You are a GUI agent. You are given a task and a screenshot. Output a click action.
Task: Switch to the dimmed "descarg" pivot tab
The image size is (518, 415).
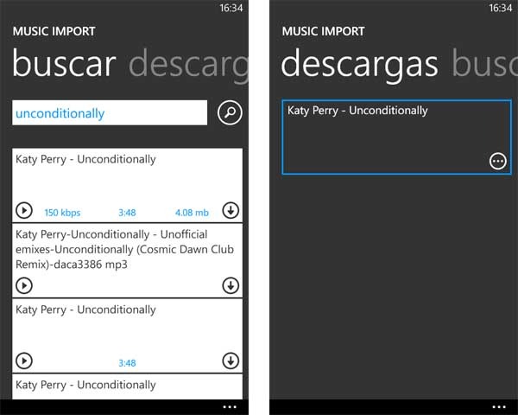[x=187, y=65]
